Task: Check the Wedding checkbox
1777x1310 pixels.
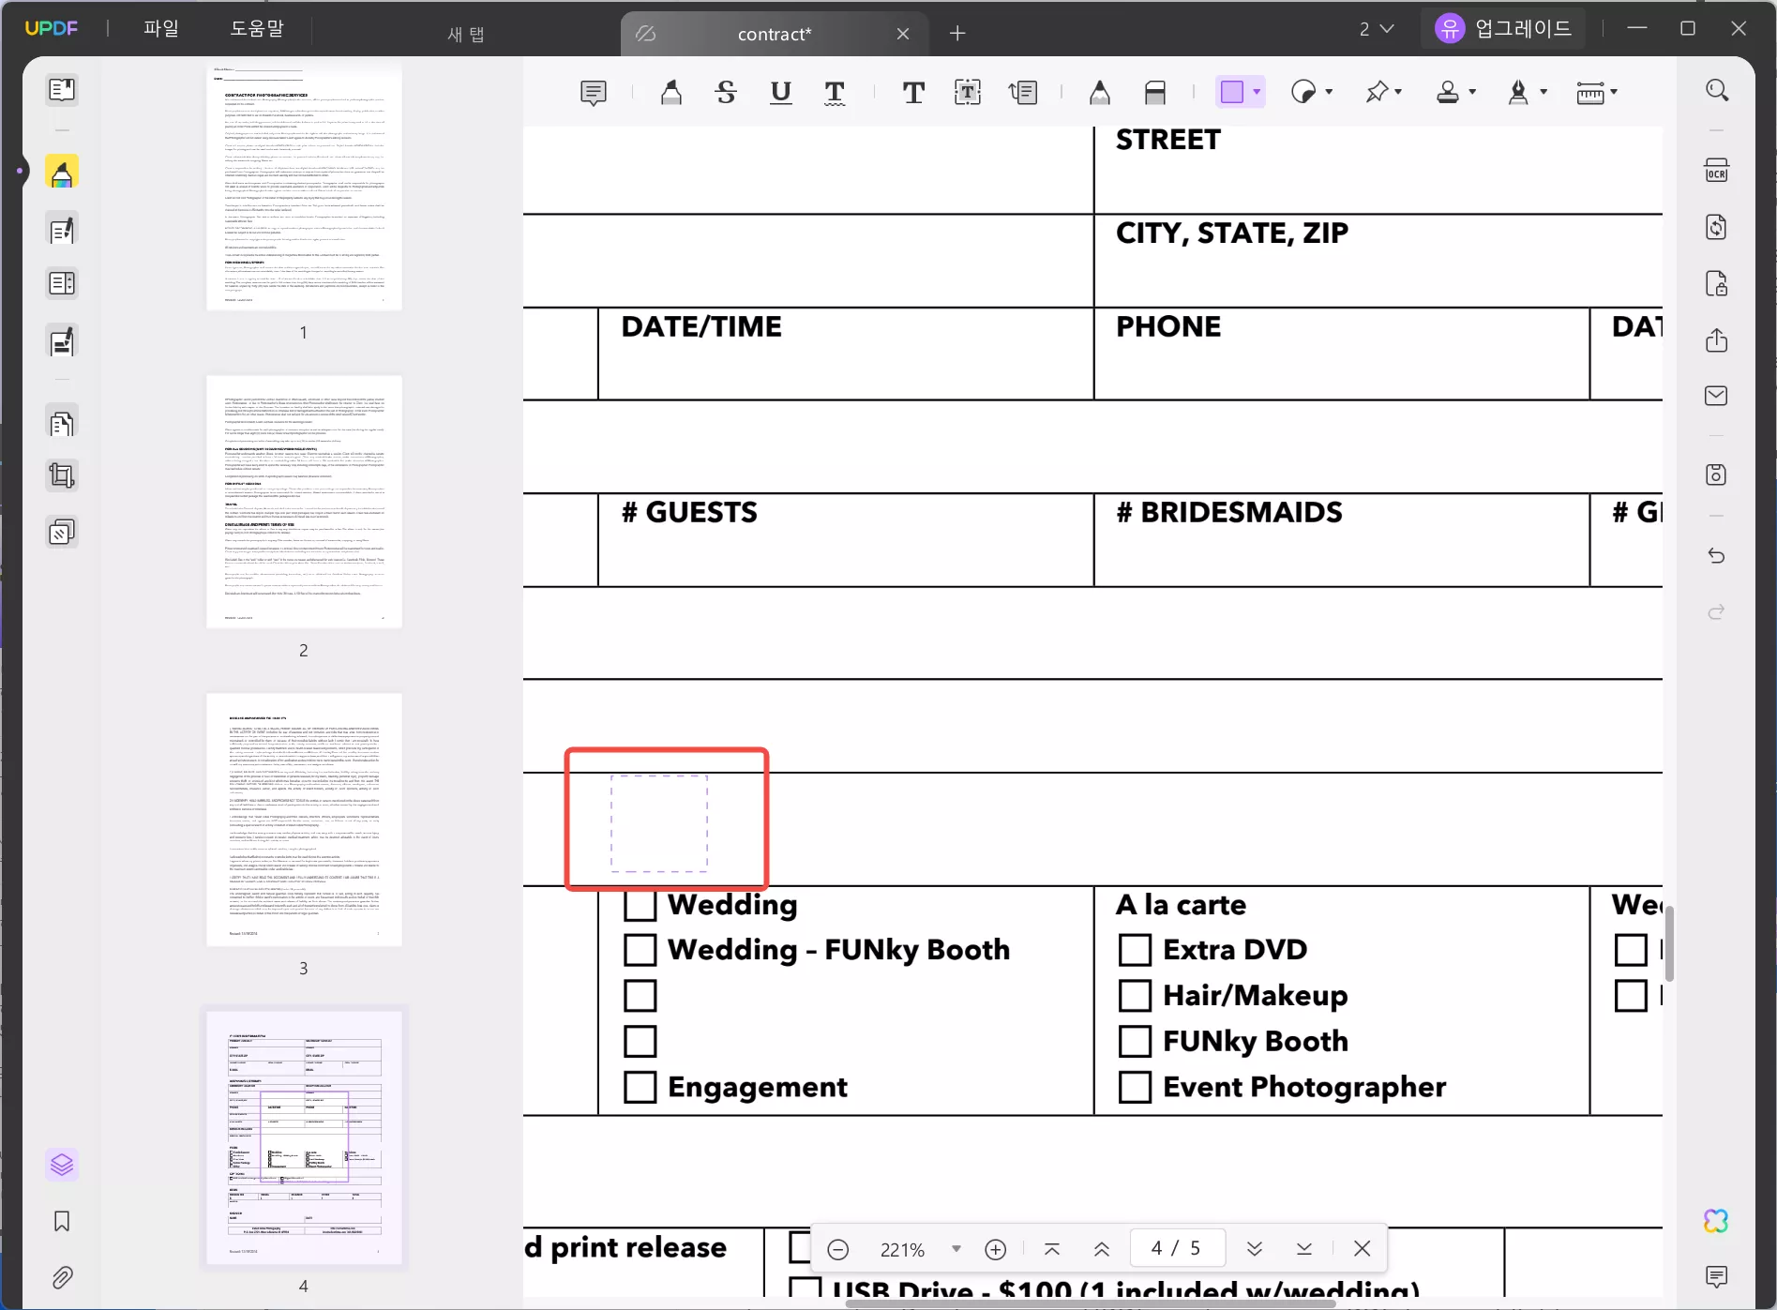Action: (640, 905)
